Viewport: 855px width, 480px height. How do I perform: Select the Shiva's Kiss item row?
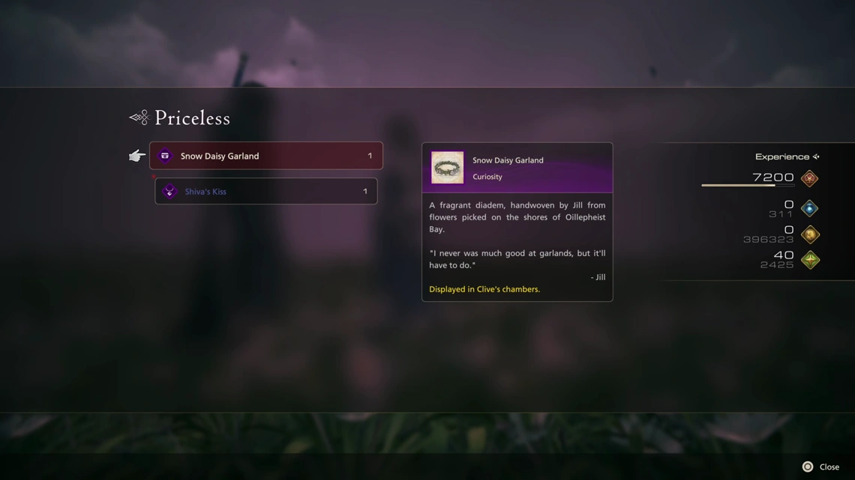(x=266, y=191)
